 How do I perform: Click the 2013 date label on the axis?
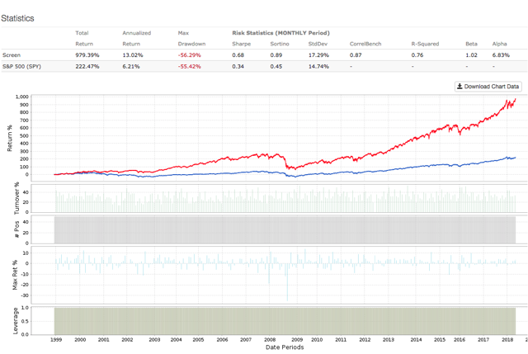[x=389, y=339]
